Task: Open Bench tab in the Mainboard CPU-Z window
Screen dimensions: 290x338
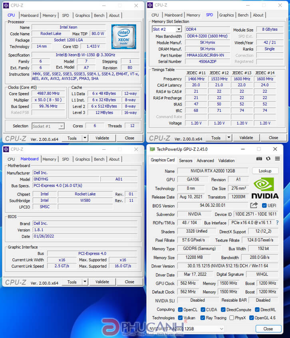Action: coord(99,159)
